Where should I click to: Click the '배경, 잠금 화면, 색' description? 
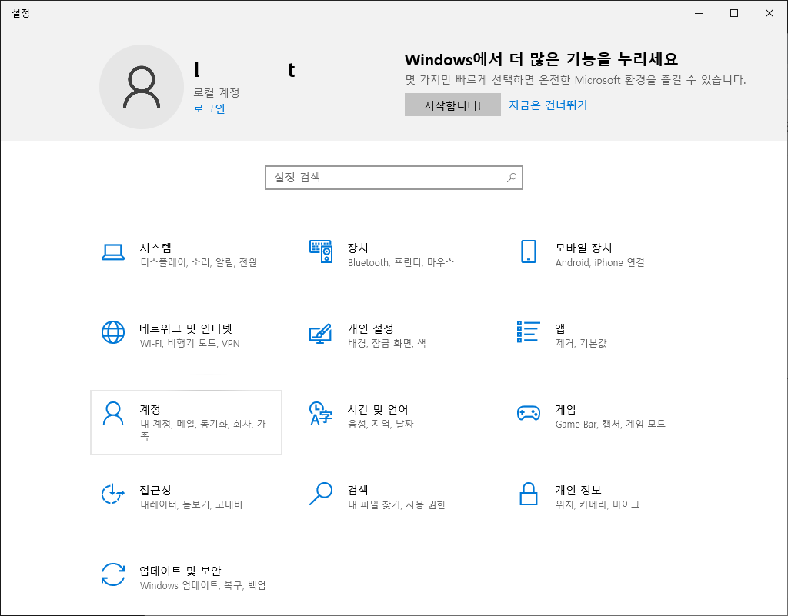[x=386, y=344]
